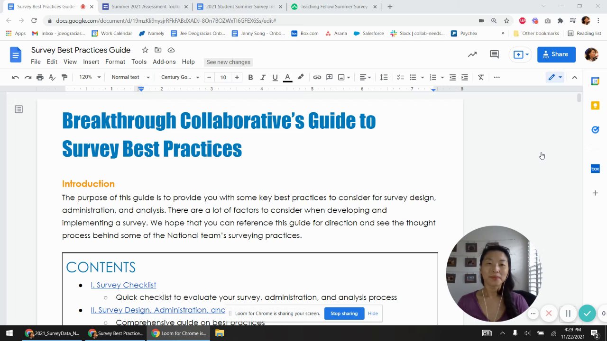
Task: Open the Tools menu
Action: 139,62
